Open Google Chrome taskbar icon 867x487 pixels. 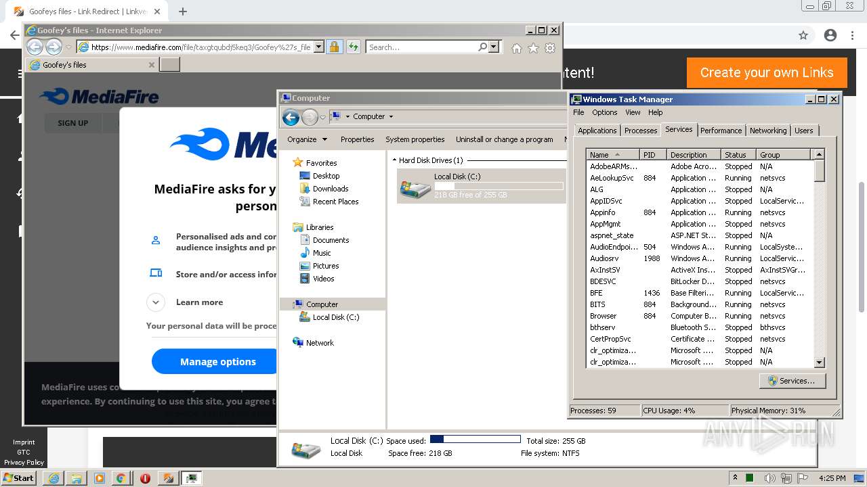(x=121, y=478)
